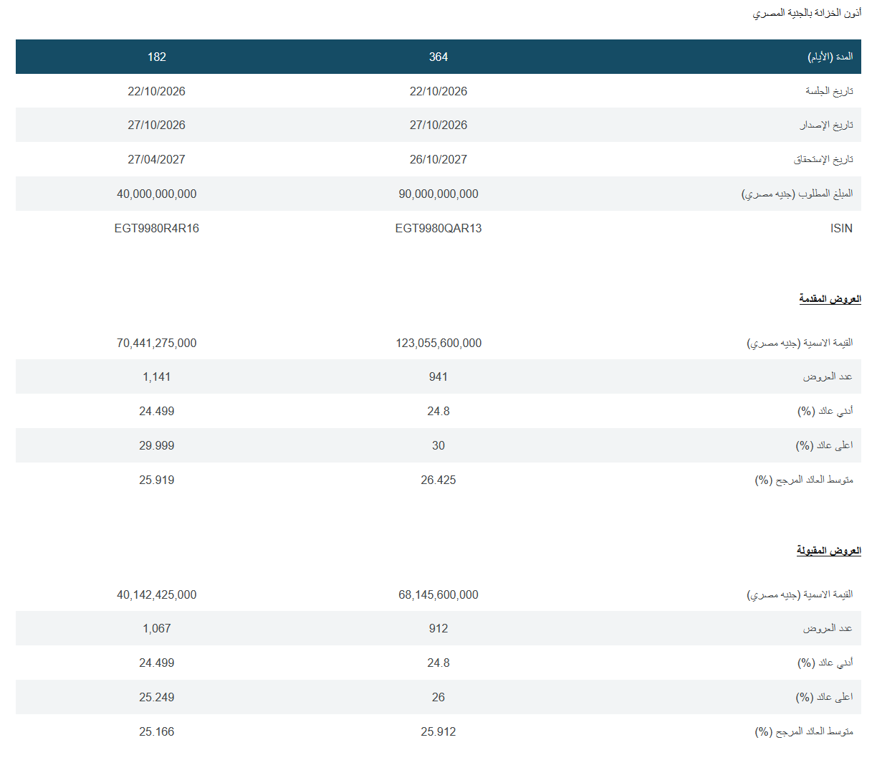Click the accepted average yield 25.912
Viewport: 872px width, 773px height.
[x=439, y=732]
